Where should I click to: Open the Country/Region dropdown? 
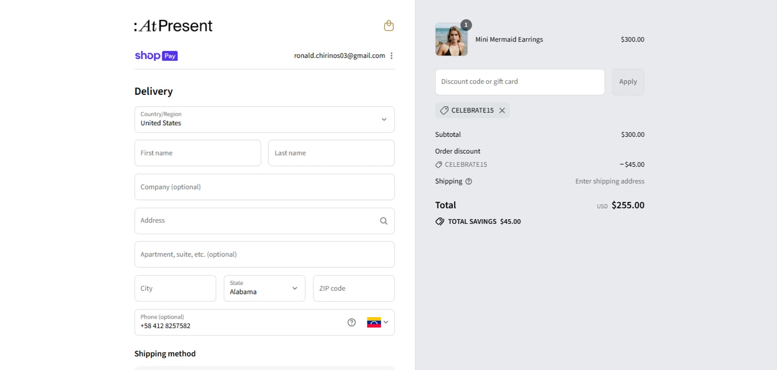(x=264, y=120)
